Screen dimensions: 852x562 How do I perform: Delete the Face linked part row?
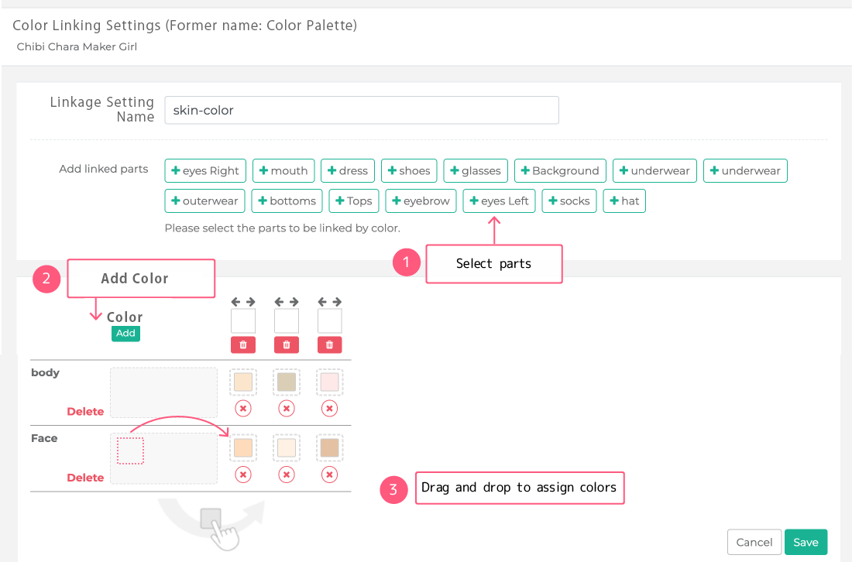[x=85, y=478]
